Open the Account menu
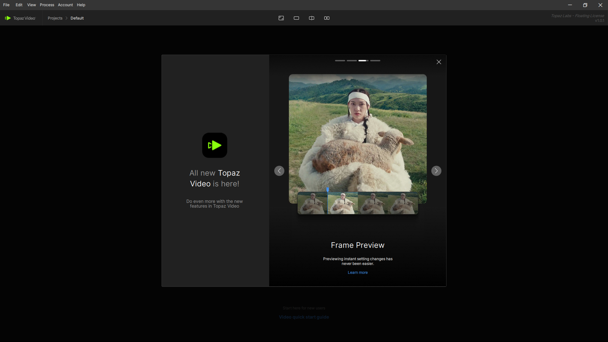 point(65,5)
